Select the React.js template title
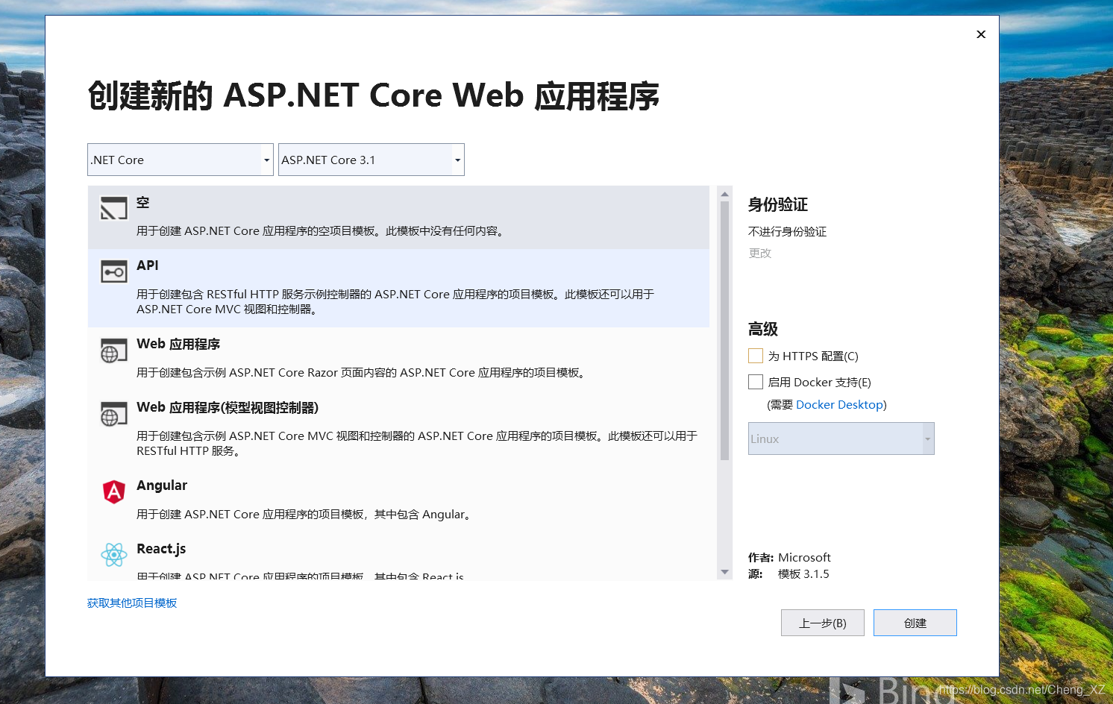Viewport: 1113px width, 704px height. point(161,549)
